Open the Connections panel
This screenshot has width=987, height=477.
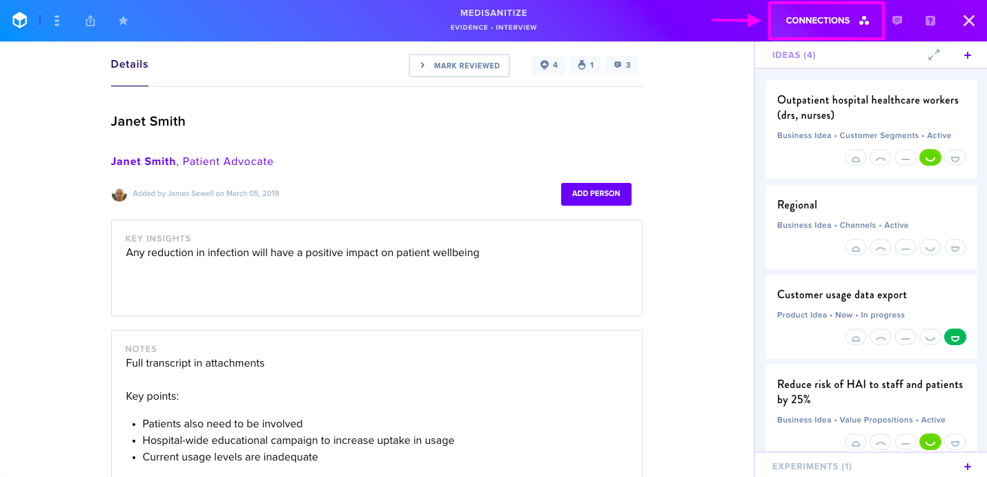click(x=827, y=21)
